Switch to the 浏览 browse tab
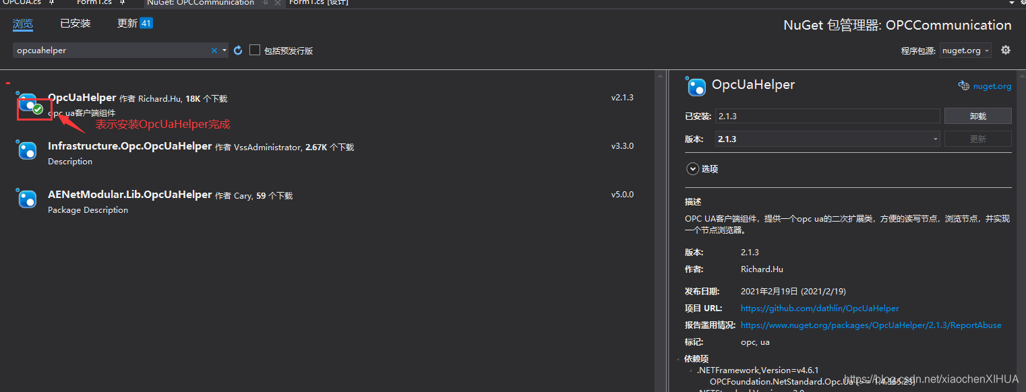Screen dimensions: 1026x392 point(23,24)
